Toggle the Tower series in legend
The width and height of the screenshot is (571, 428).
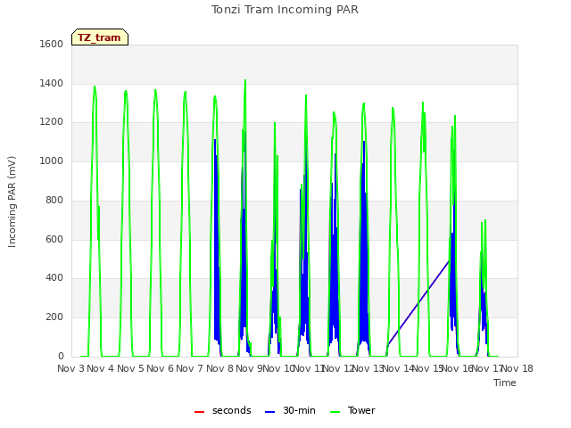point(352,410)
